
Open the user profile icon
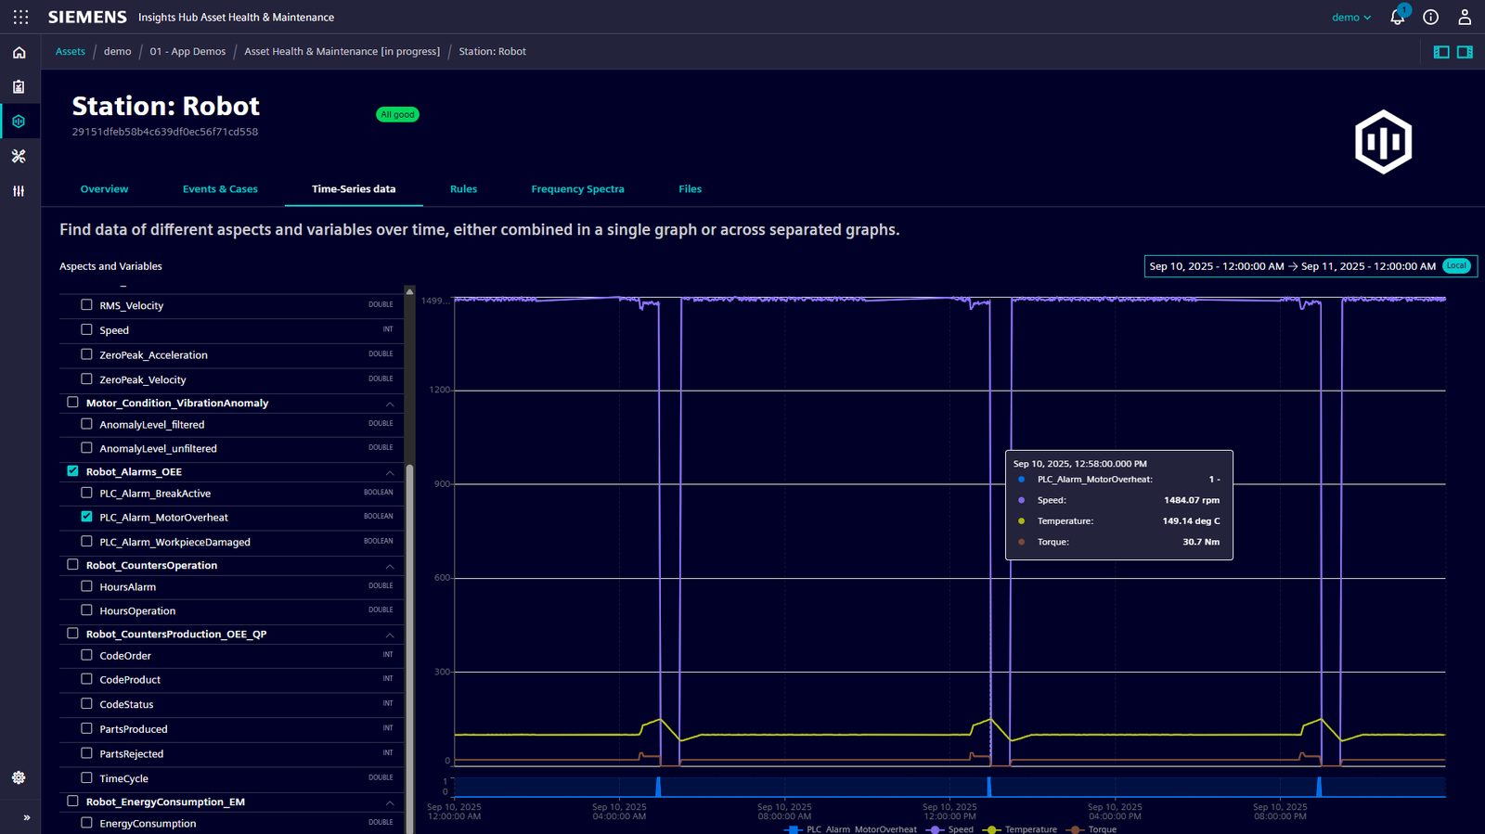pos(1465,17)
